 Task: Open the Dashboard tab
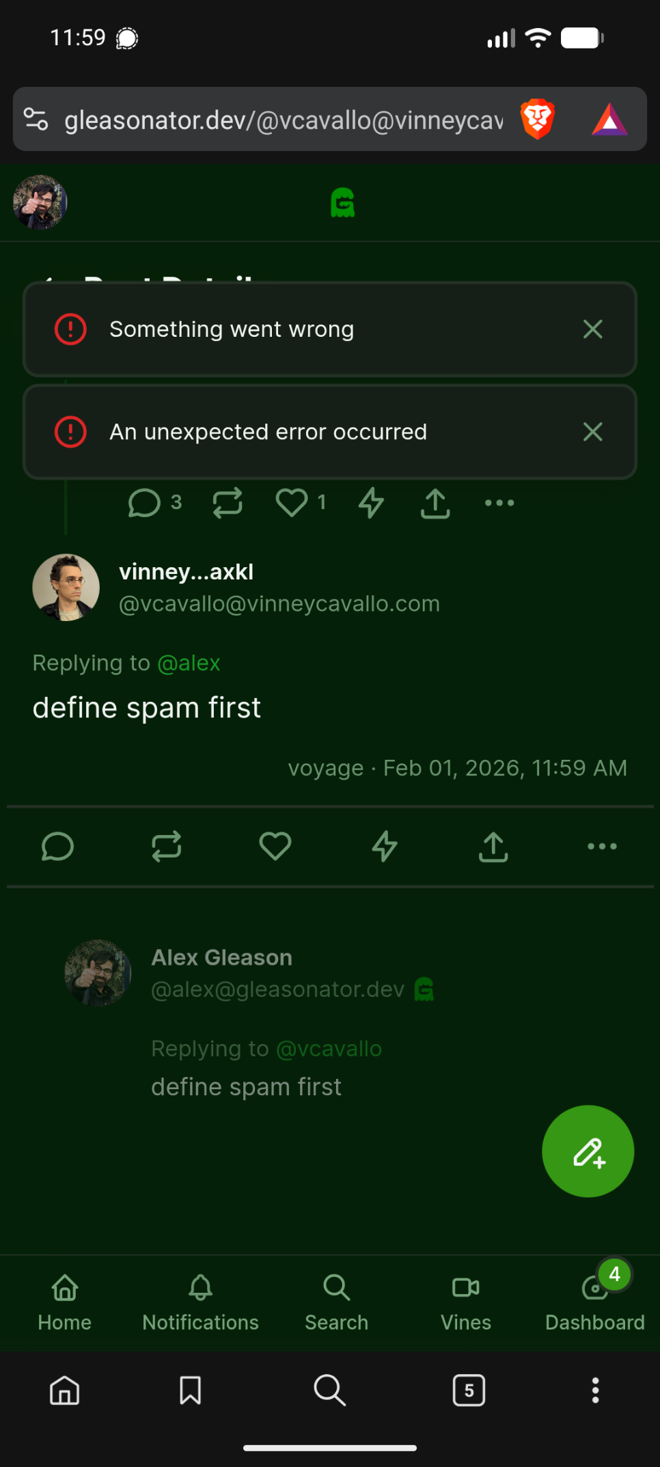click(x=594, y=1302)
